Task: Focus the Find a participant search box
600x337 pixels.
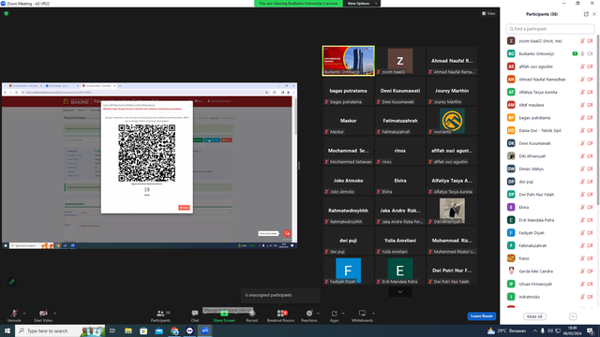Action: [x=550, y=29]
